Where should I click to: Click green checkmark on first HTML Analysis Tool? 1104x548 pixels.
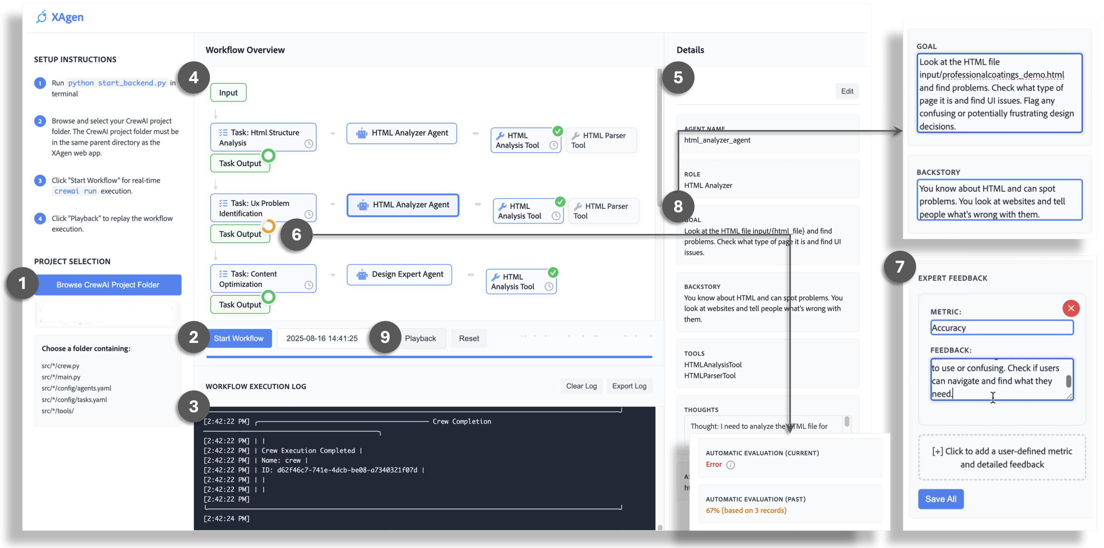tap(558, 131)
